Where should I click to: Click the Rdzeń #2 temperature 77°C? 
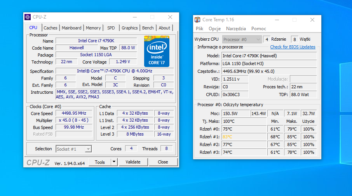point(244,144)
